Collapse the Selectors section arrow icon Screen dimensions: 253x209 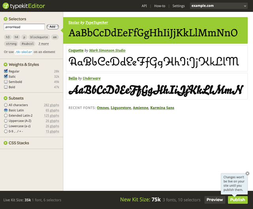(x=6, y=19)
